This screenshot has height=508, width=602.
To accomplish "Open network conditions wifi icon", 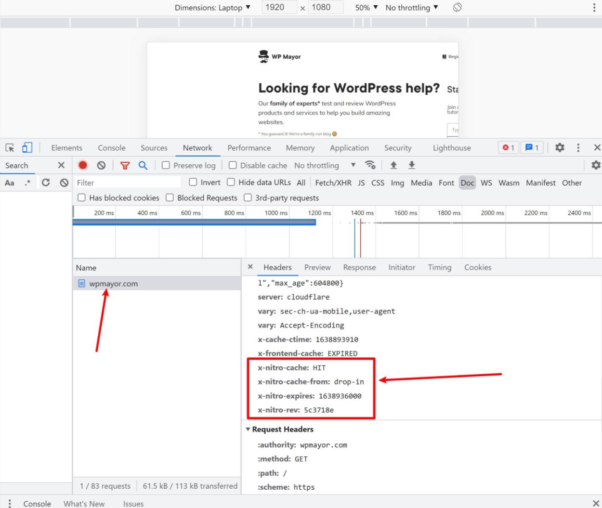I will 370,165.
